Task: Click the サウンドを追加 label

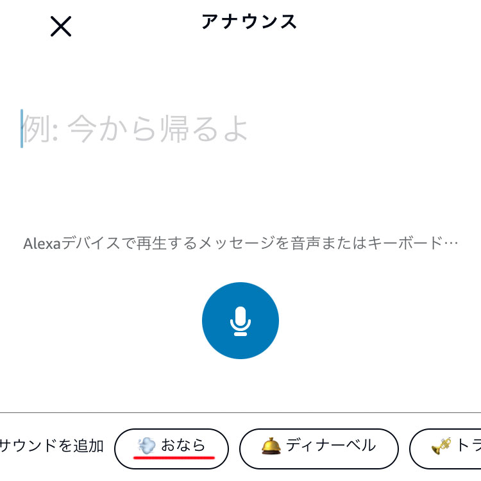Action: pyautogui.click(x=51, y=446)
